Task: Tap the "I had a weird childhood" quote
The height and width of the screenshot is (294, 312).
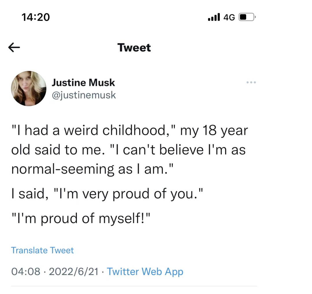Action: click(x=92, y=131)
